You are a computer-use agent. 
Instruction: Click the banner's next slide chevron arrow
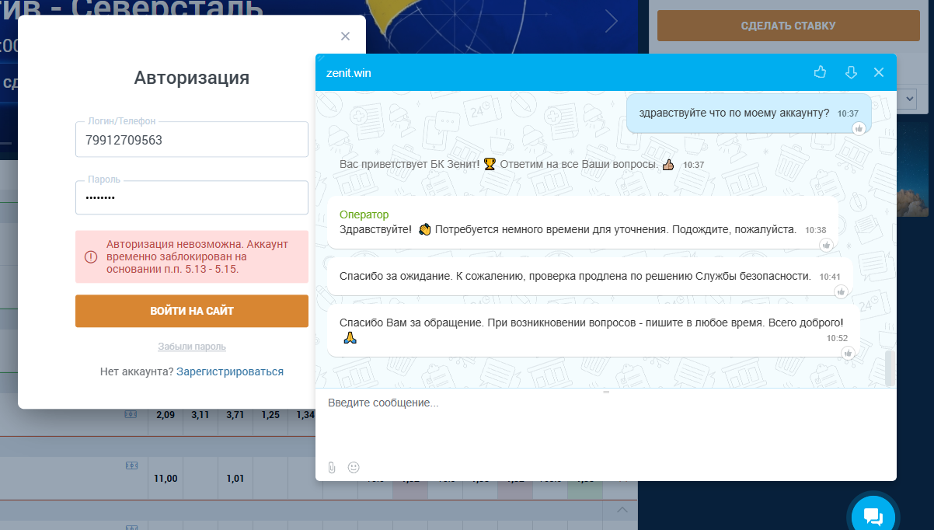point(612,22)
